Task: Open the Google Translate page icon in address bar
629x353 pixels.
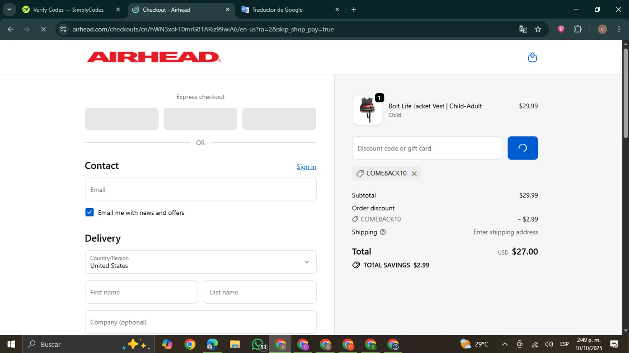Action: (523, 29)
